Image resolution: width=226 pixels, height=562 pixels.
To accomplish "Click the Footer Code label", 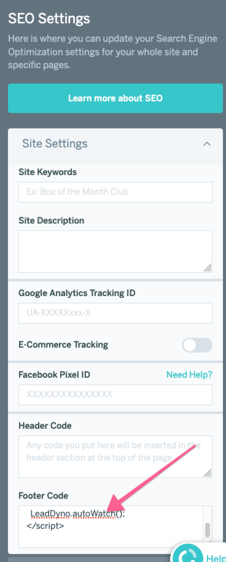I will (x=44, y=496).
